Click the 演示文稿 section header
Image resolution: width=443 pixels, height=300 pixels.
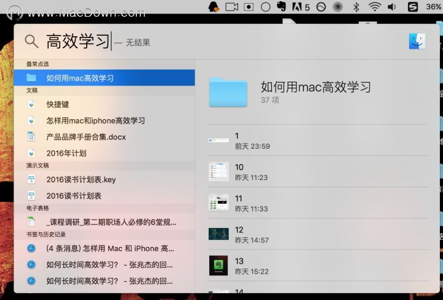pos(38,165)
